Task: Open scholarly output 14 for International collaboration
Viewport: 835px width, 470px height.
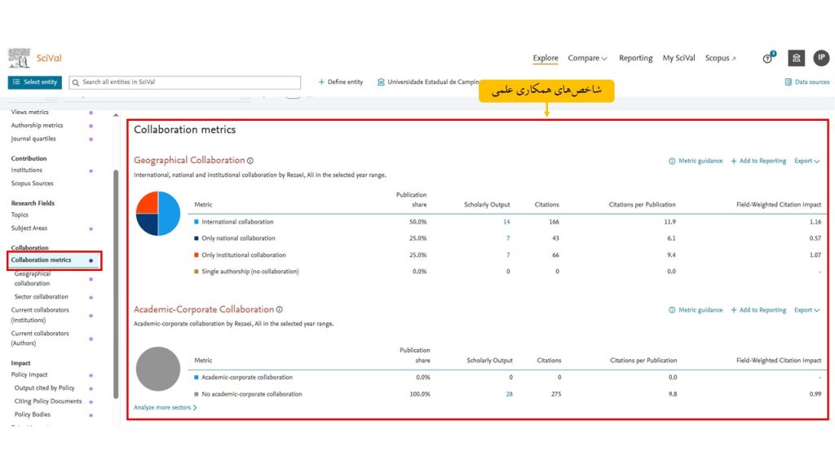Action: tap(506, 222)
